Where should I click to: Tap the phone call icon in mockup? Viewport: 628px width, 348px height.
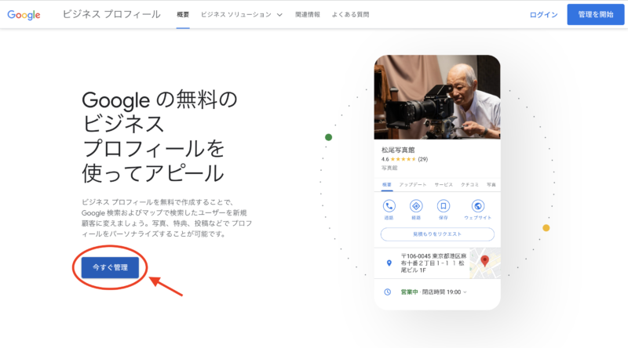[x=389, y=206]
